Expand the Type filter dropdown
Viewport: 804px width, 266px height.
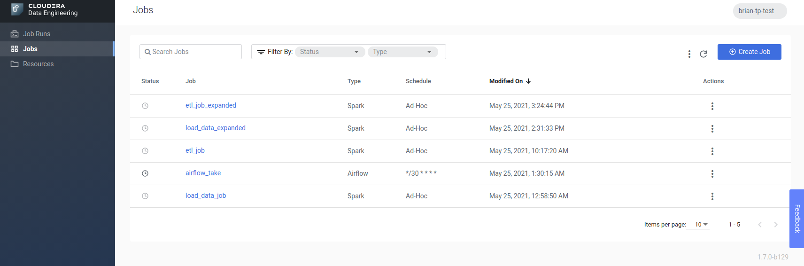402,52
